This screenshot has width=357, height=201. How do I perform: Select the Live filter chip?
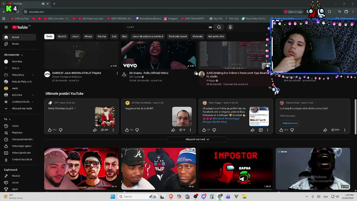click(x=114, y=36)
